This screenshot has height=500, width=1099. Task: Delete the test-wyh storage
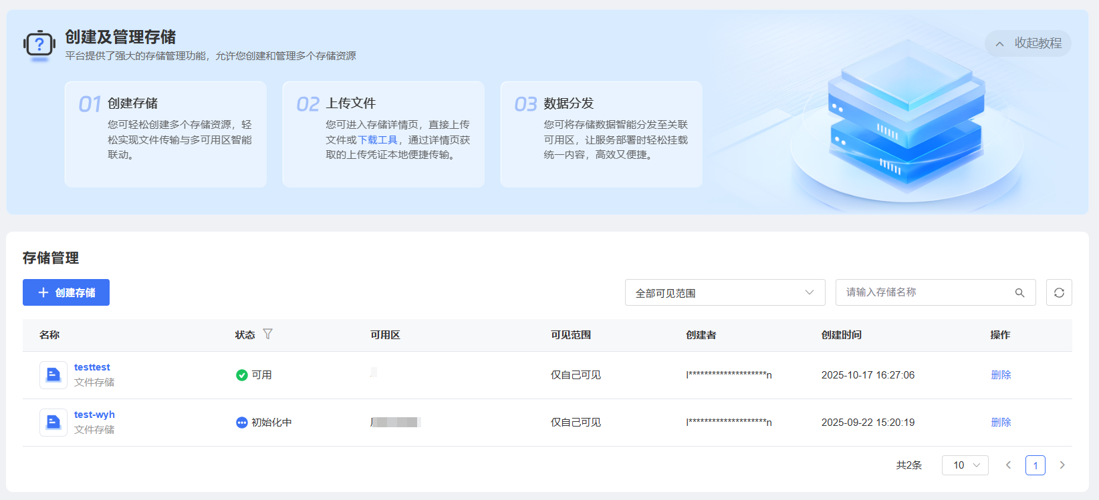click(1001, 423)
